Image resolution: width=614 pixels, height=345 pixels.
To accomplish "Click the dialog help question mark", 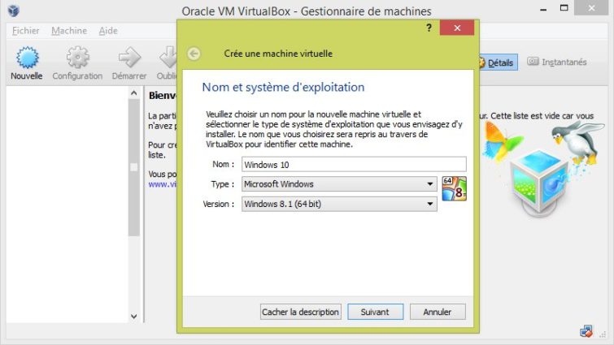I will [x=429, y=28].
